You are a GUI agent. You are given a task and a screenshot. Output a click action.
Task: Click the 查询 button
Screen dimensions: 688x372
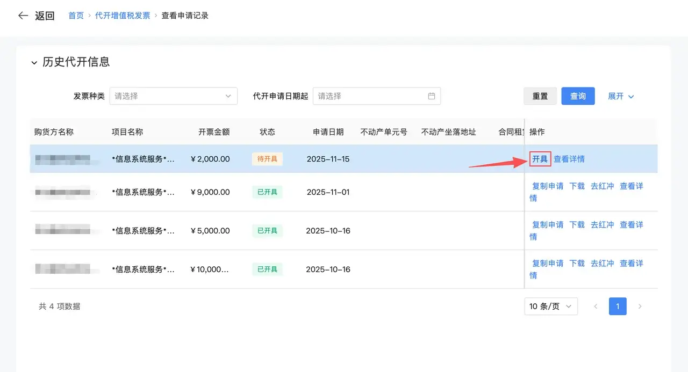coord(578,96)
